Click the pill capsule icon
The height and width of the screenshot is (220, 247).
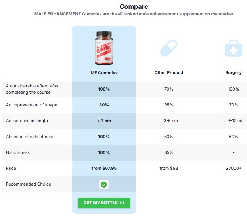tap(168, 49)
